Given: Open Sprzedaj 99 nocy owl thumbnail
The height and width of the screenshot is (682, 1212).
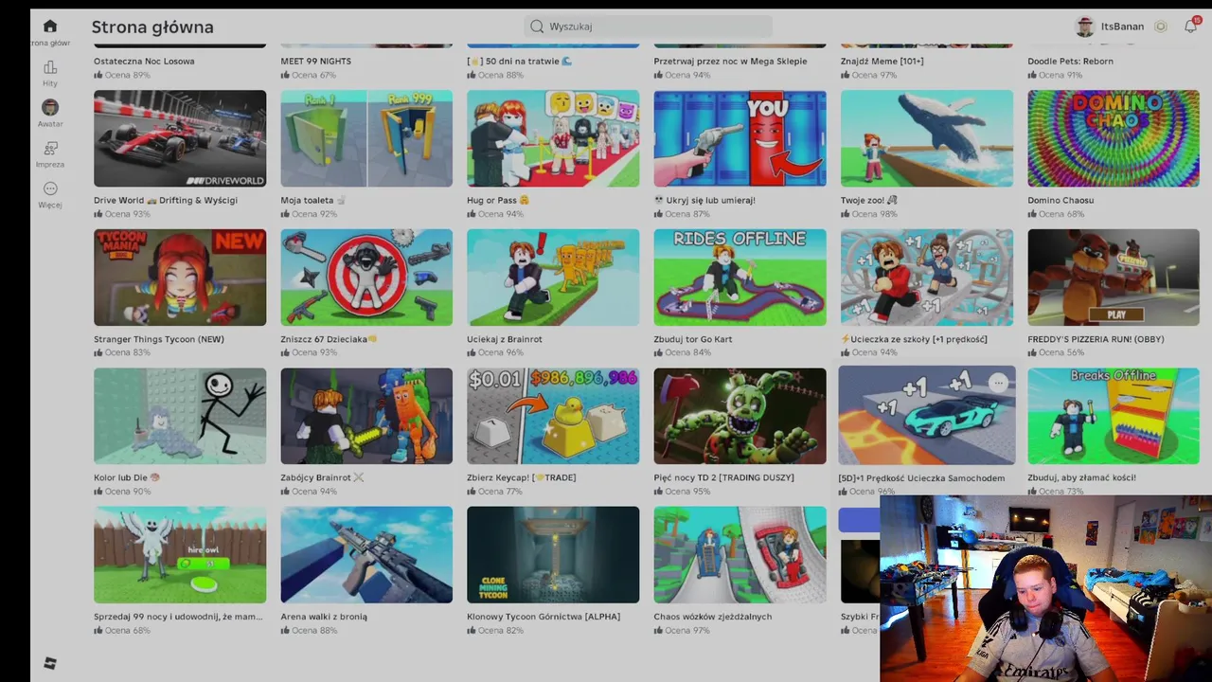Looking at the screenshot, I should pyautogui.click(x=180, y=554).
